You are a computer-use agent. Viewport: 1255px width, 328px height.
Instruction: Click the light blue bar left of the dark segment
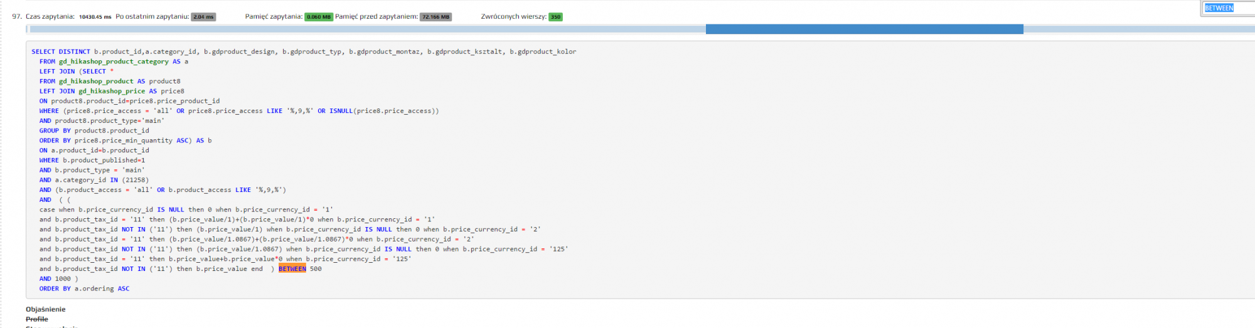tap(367, 29)
